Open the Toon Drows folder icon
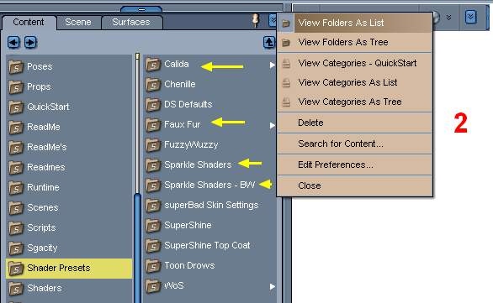 click(x=153, y=266)
